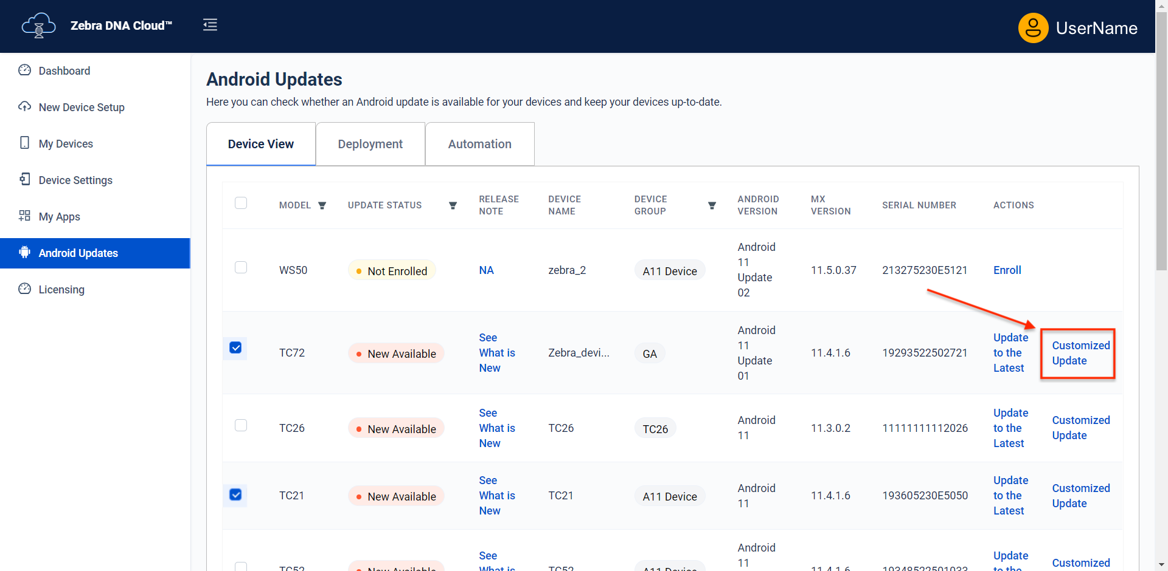This screenshot has width=1168, height=571.
Task: Collapse the sidebar with the hamburger icon
Action: 210,25
